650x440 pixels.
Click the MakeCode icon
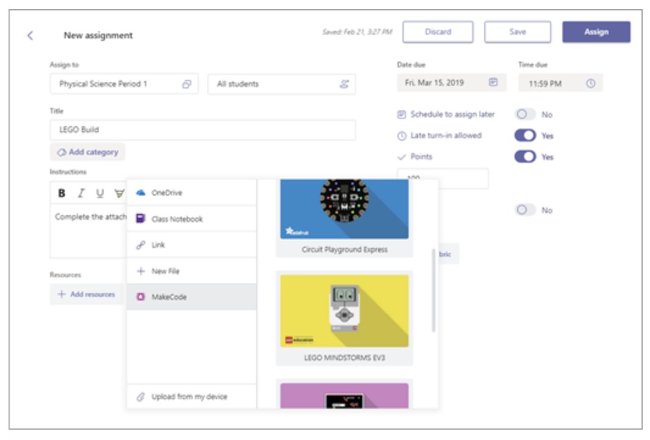141,297
